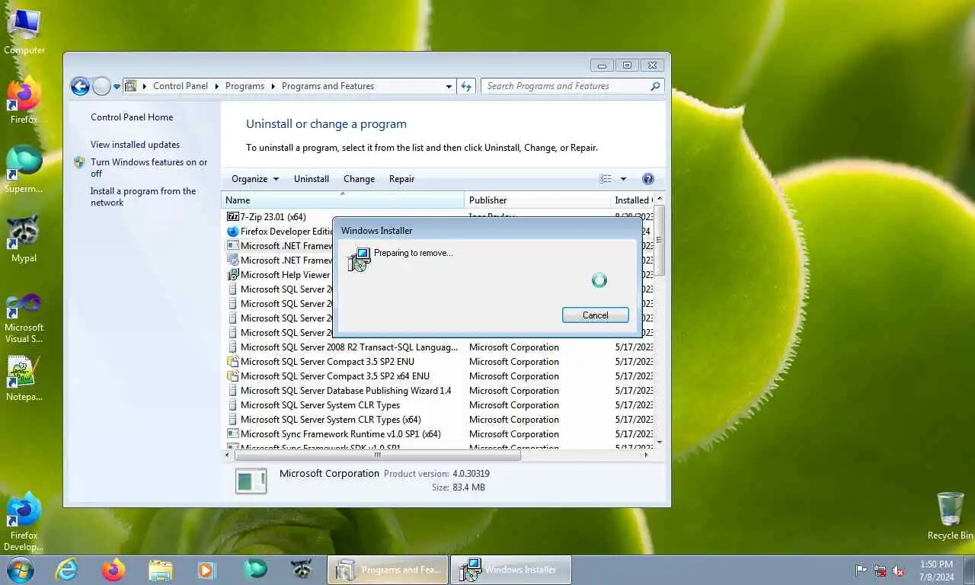The image size is (975, 585).
Task: Click the horizontal scrollbar thumb of program list
Action: pos(377,455)
